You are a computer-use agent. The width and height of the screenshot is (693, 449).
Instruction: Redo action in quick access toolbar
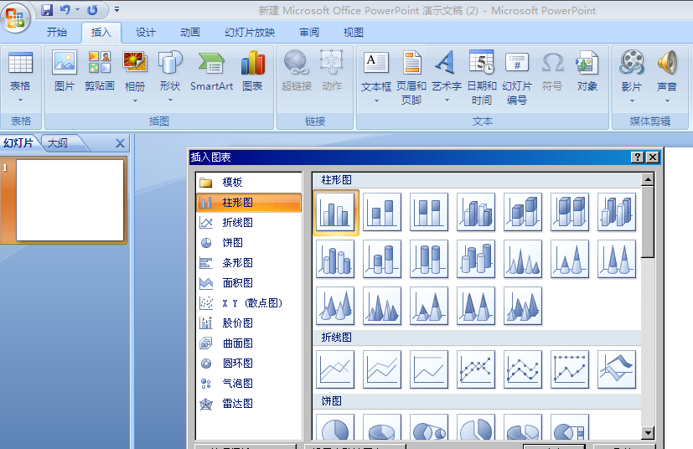point(92,10)
